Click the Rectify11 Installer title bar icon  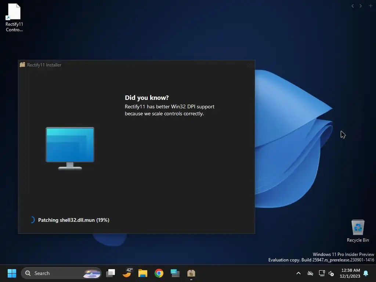(22, 65)
